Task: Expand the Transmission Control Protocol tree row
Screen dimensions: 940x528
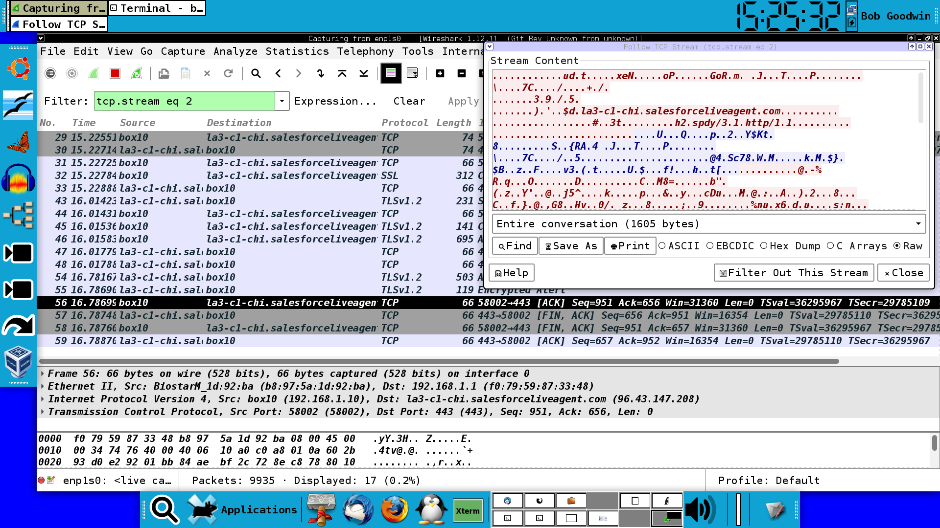Action: (x=43, y=412)
